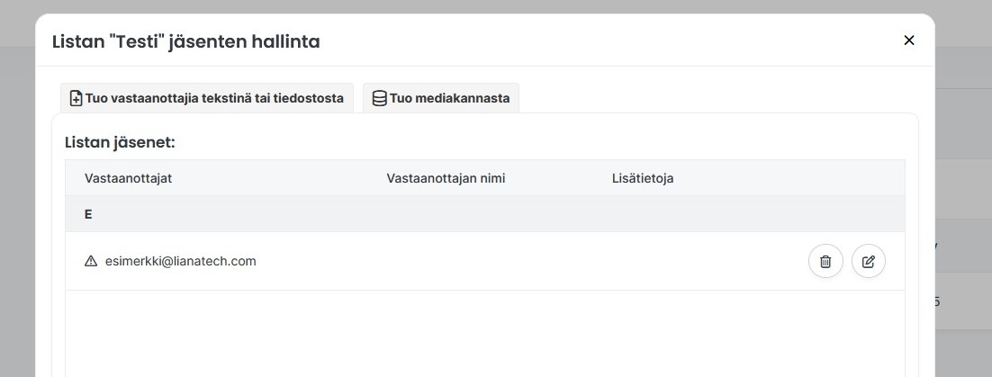Click the E letter group row
Viewport: 992px width, 377px height.
point(484,214)
